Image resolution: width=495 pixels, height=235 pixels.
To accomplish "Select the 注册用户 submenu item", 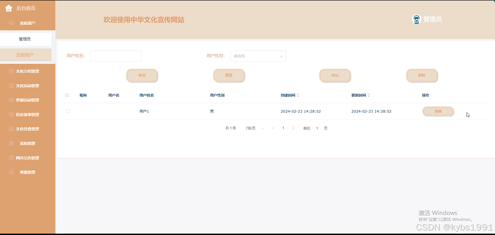I will pos(25,55).
